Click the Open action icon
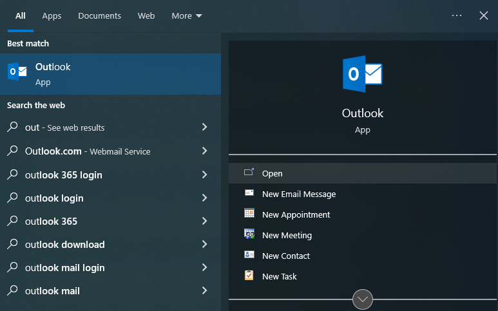This screenshot has height=311, width=498. (249, 172)
